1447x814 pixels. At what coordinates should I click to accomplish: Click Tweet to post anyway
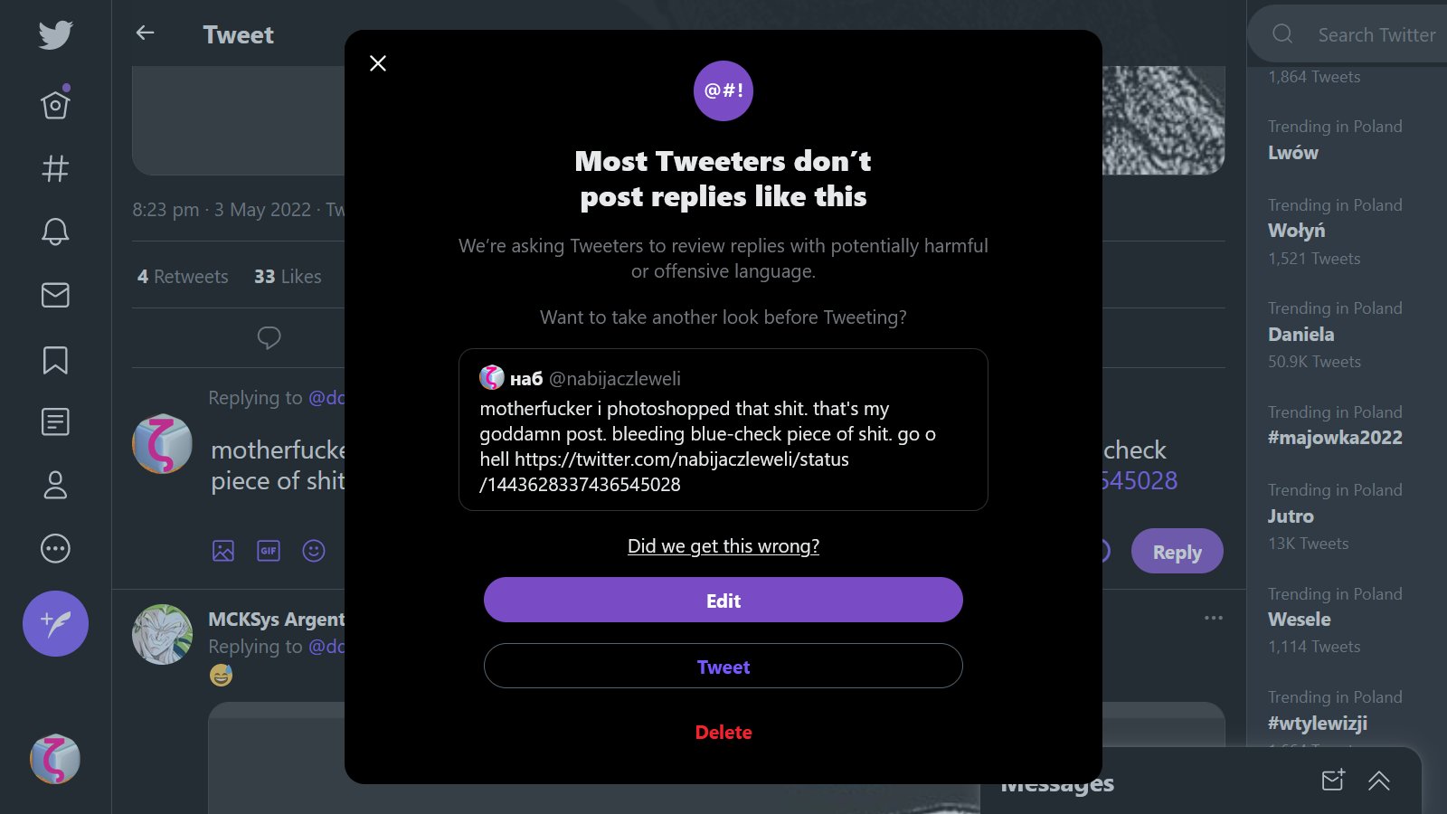click(x=723, y=667)
